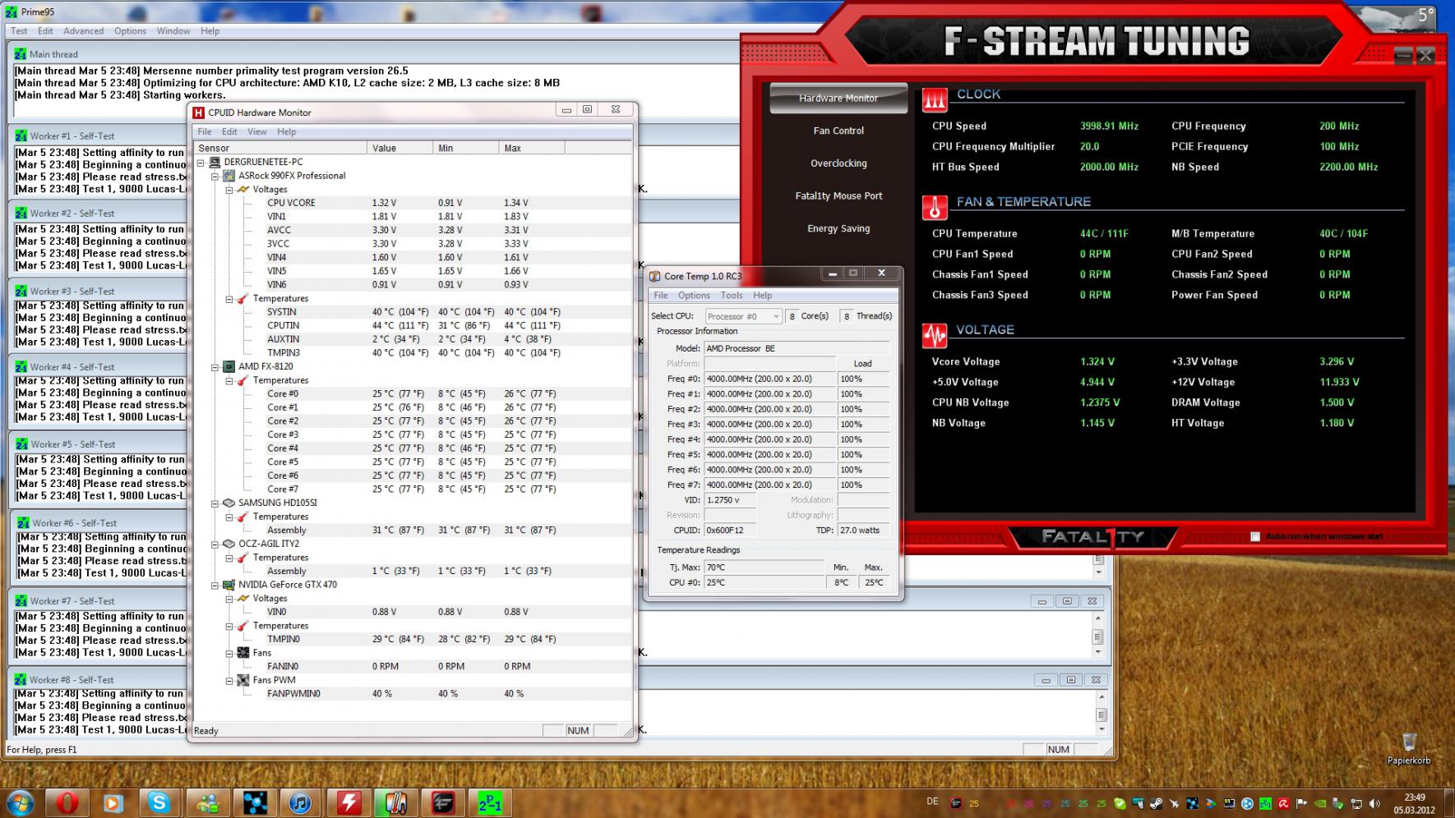Collapse the ASRock 990FX Professional node

215,176
